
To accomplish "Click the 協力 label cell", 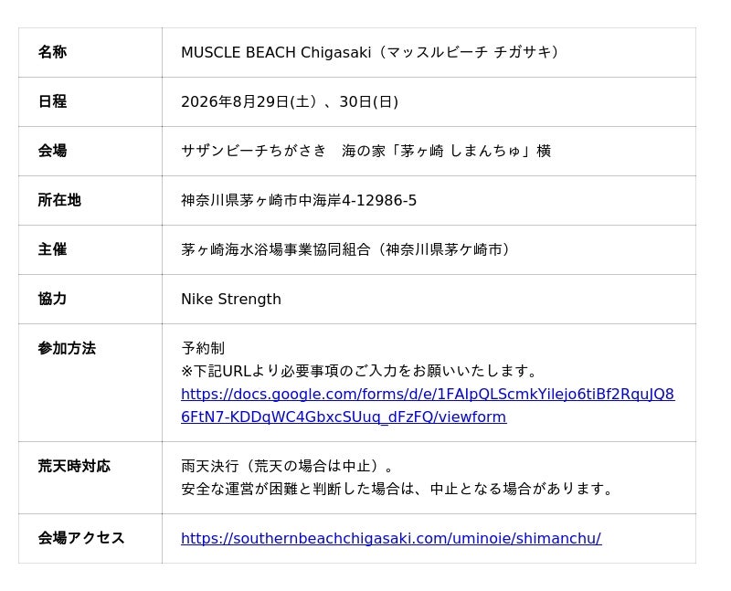I will point(90,300).
